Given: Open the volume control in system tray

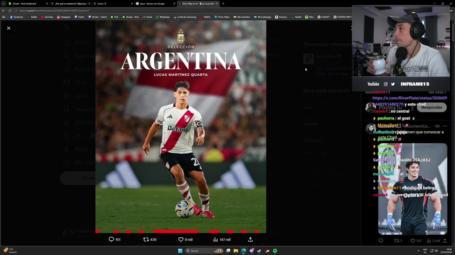Looking at the screenshot, I should pos(436,251).
